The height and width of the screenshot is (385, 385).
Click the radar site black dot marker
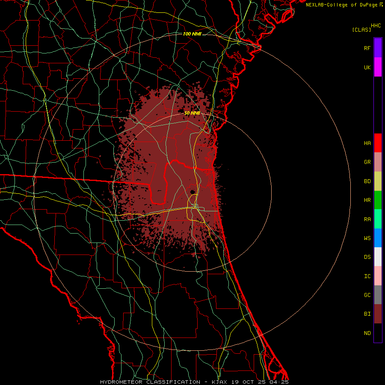[x=192, y=192]
